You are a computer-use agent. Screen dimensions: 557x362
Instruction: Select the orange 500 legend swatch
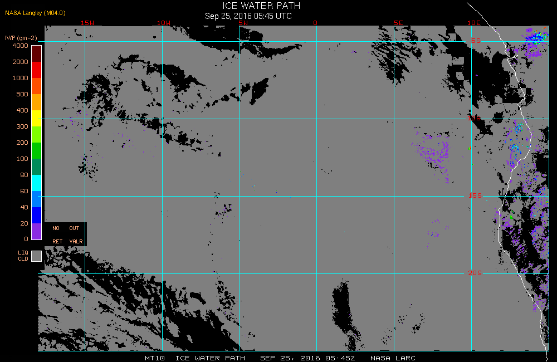[37, 102]
